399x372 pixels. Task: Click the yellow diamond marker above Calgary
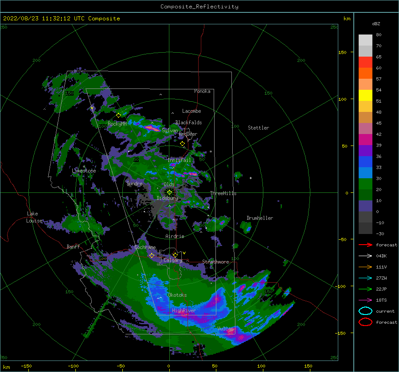(x=175, y=255)
